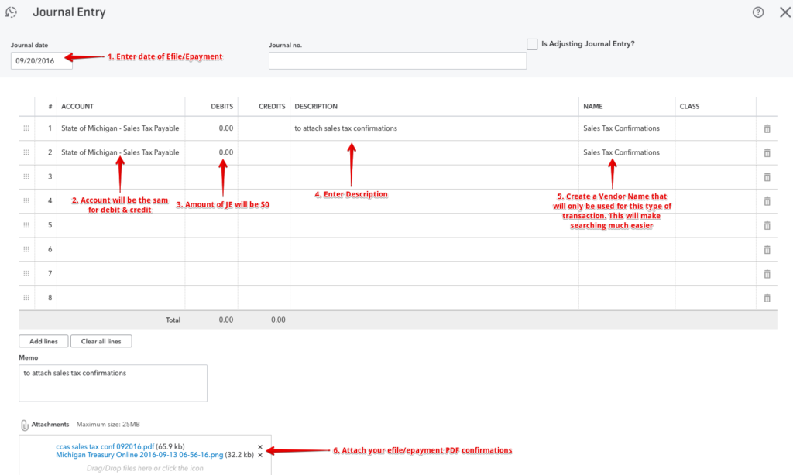
Task: Open Name cell on line 2
Action: point(626,153)
